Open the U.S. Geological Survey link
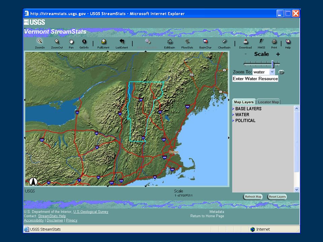Viewport: 323px width, 242px height. (91, 212)
